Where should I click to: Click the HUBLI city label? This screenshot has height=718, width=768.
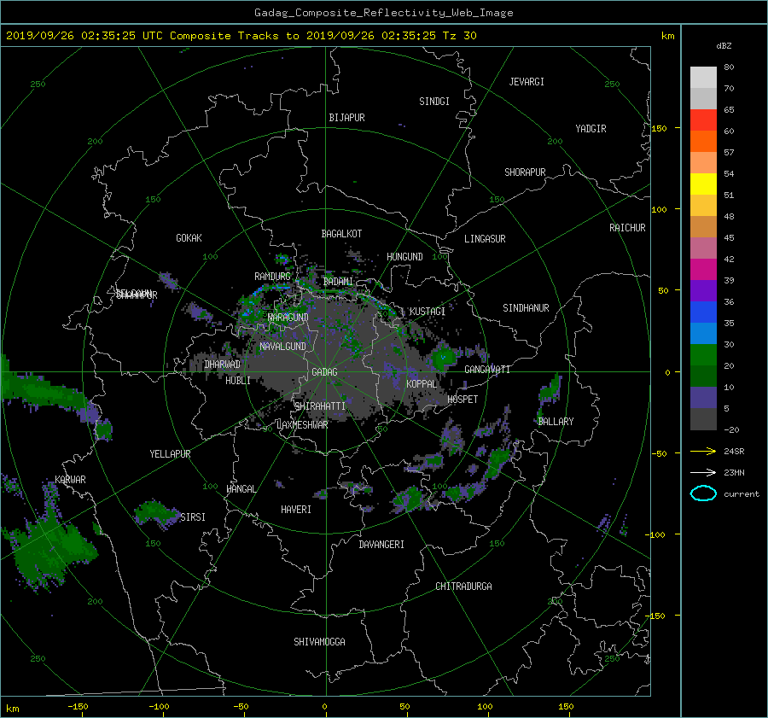click(237, 380)
